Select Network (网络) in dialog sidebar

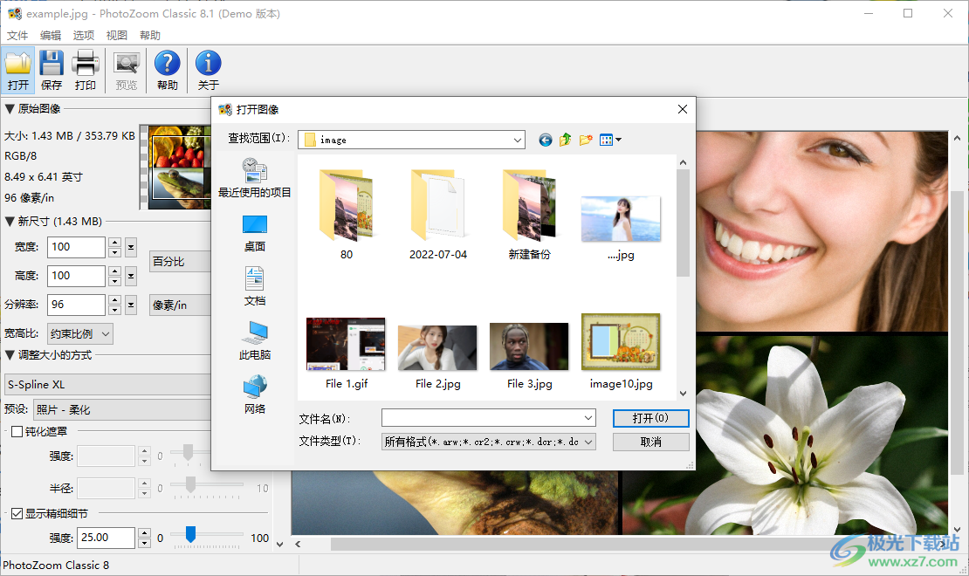click(255, 395)
